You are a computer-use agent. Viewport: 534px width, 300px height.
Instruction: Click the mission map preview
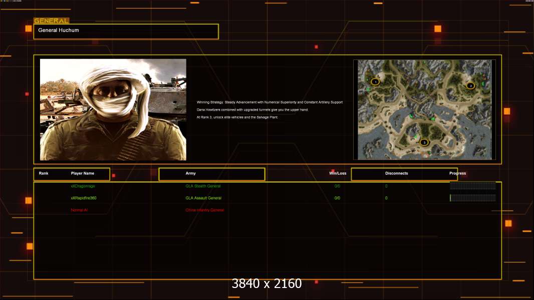[424, 110]
